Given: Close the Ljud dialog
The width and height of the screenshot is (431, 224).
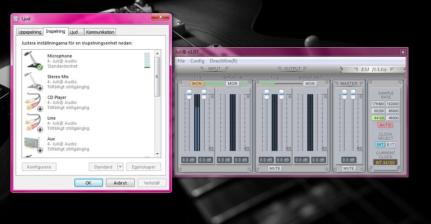Looking at the screenshot, I should tap(161, 17).
